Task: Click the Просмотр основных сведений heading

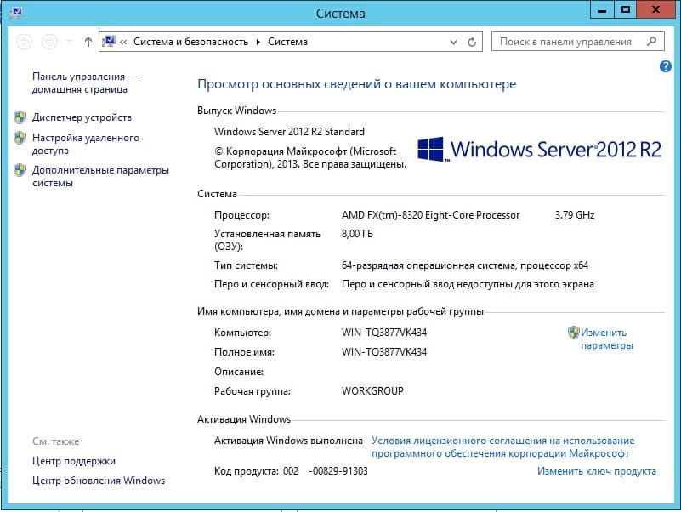Action: pos(356,84)
